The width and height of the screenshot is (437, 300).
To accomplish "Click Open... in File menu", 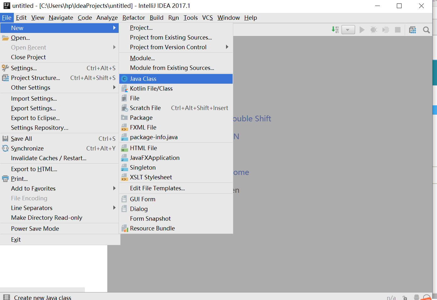I will [60, 38].
